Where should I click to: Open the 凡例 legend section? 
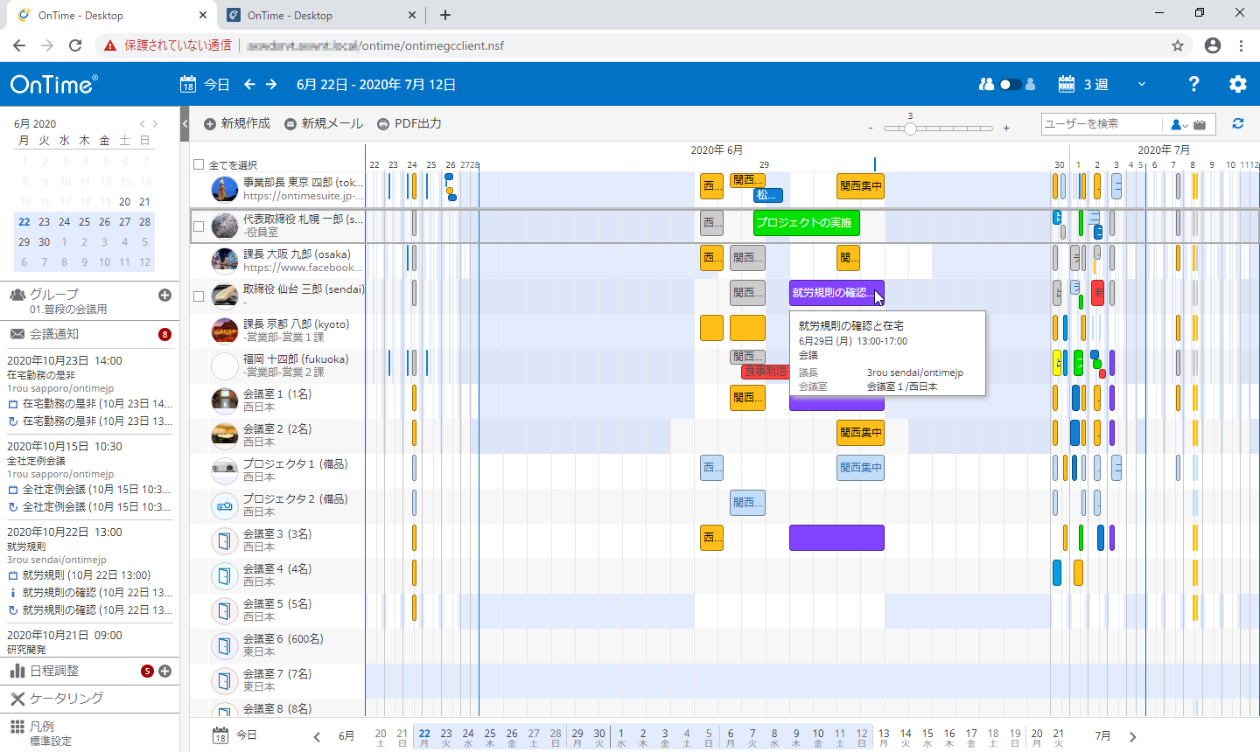point(89,733)
